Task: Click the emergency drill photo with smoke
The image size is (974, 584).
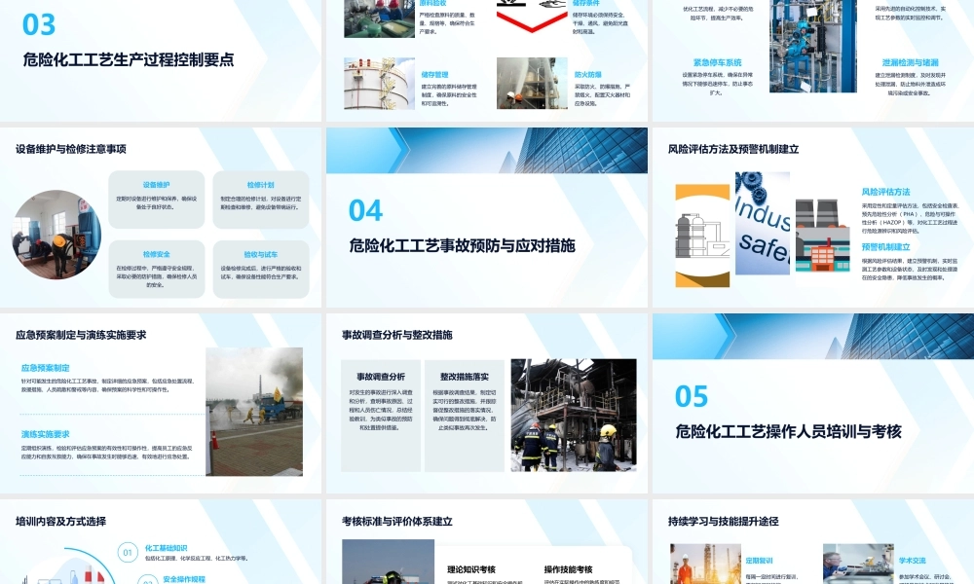Action: pyautogui.click(x=254, y=412)
